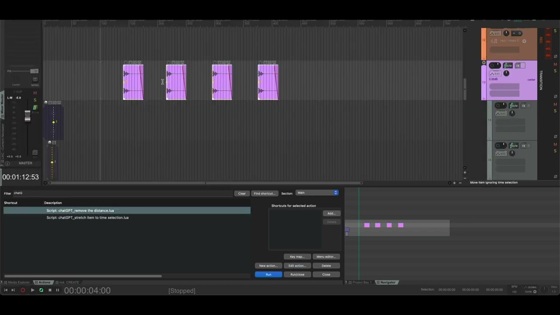The width and height of the screenshot is (560, 315).
Task: Switch to Navigator tab
Action: [386, 282]
